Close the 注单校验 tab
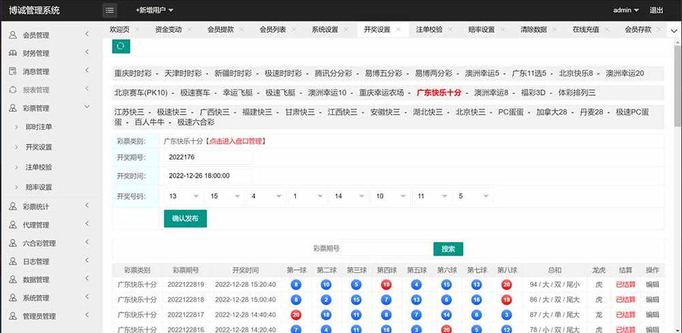Screen dimensions: 682x333 450,29
